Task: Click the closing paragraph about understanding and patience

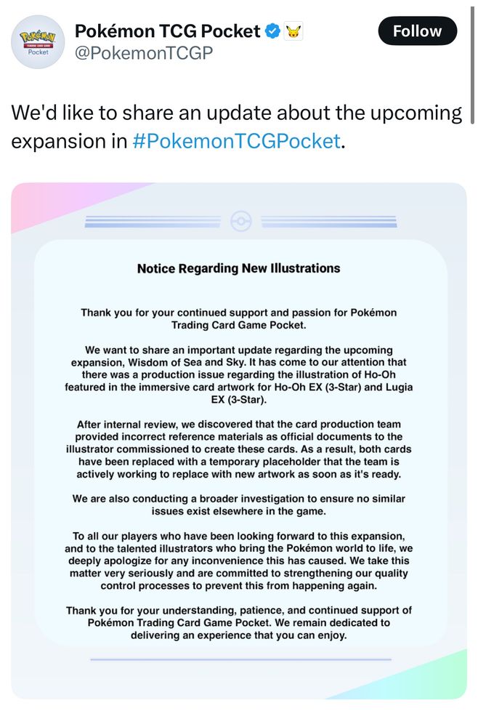Action: pos(238,623)
